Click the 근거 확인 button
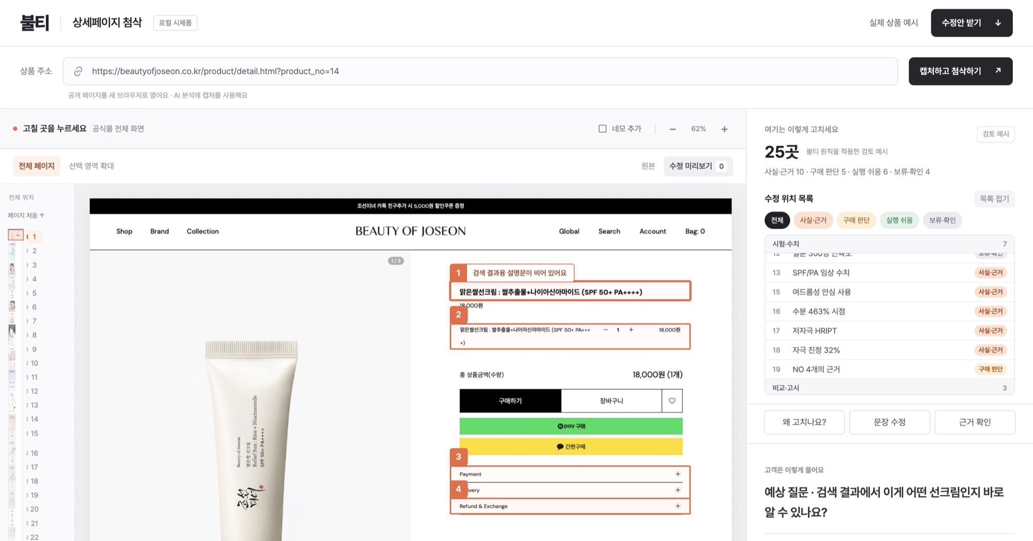This screenshot has width=1033, height=541. [975, 422]
